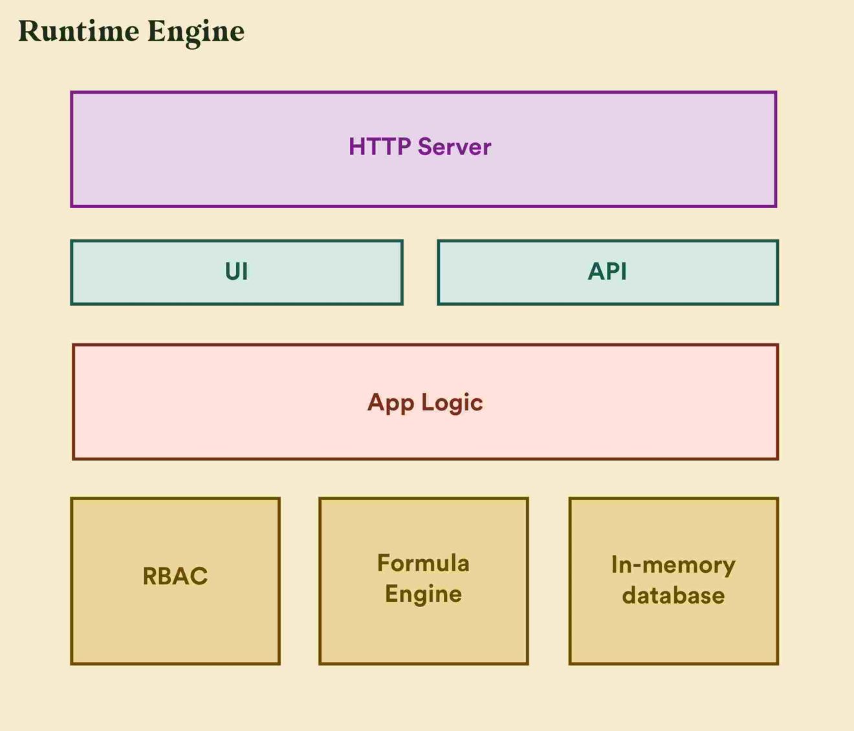This screenshot has height=731, width=854.
Task: Click the RBAC label text
Action: [x=175, y=574]
